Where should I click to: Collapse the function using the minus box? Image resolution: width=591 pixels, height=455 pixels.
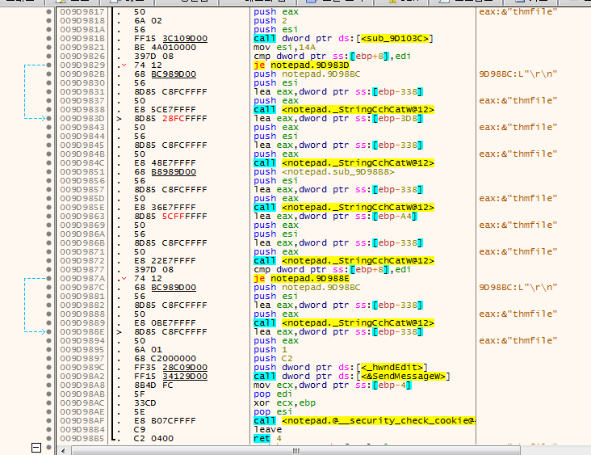tap(36, 448)
